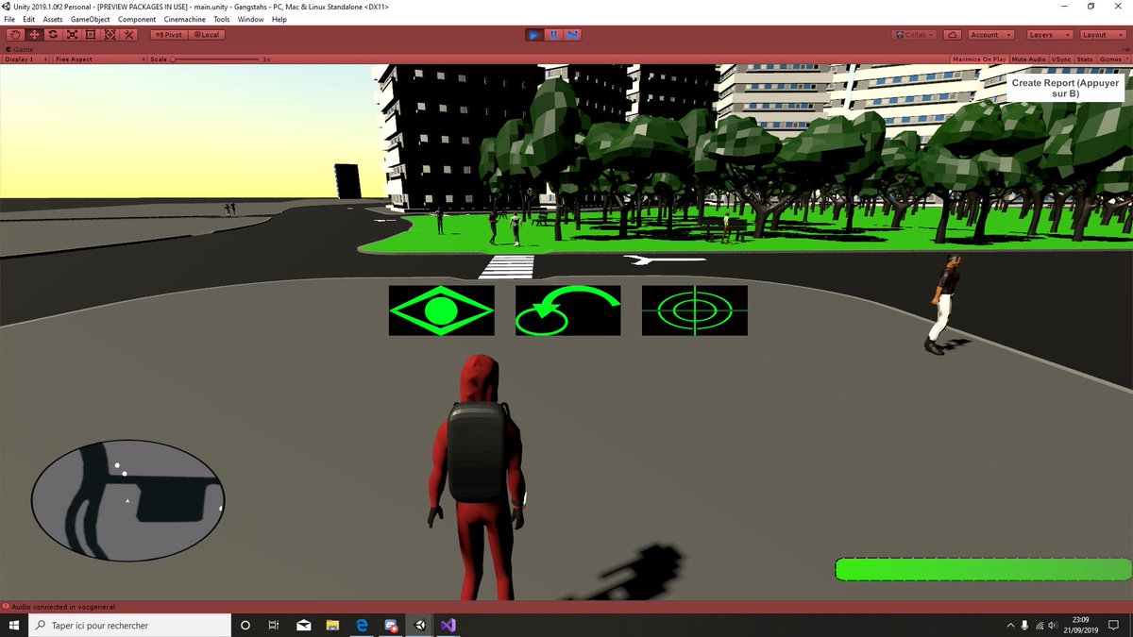Open the Mail app on the taskbar

(304, 625)
